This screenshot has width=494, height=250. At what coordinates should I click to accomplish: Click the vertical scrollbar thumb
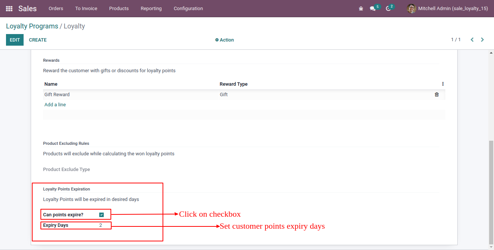(x=491, y=192)
